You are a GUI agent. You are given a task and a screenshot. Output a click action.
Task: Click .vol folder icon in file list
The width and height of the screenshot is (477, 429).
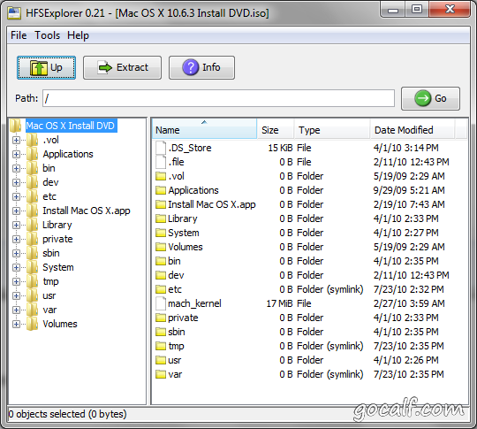[x=161, y=176]
